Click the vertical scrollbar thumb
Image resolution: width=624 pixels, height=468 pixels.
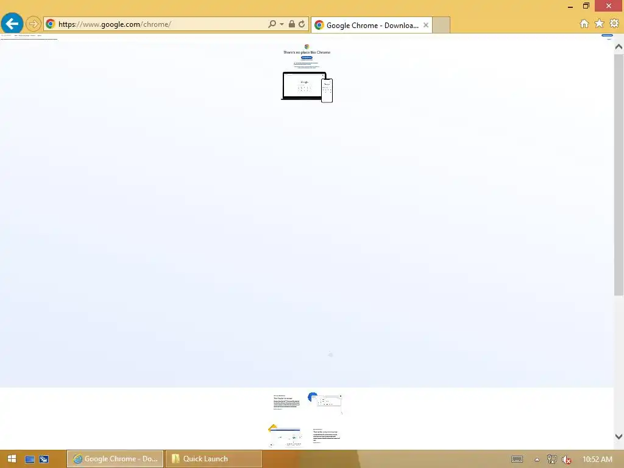619,175
